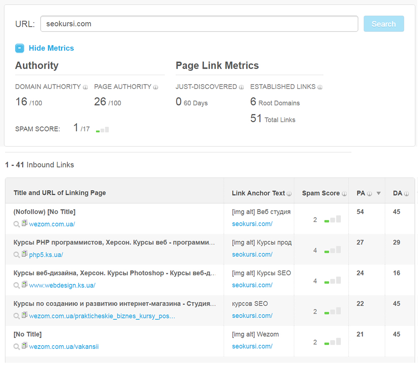Click magnifier icon beside www.webdesign.ks.ua/
The width and height of the screenshot is (419, 366).
pos(17,285)
